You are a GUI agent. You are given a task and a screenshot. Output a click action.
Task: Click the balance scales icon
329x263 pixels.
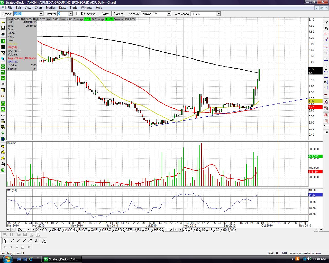(x=3, y=115)
